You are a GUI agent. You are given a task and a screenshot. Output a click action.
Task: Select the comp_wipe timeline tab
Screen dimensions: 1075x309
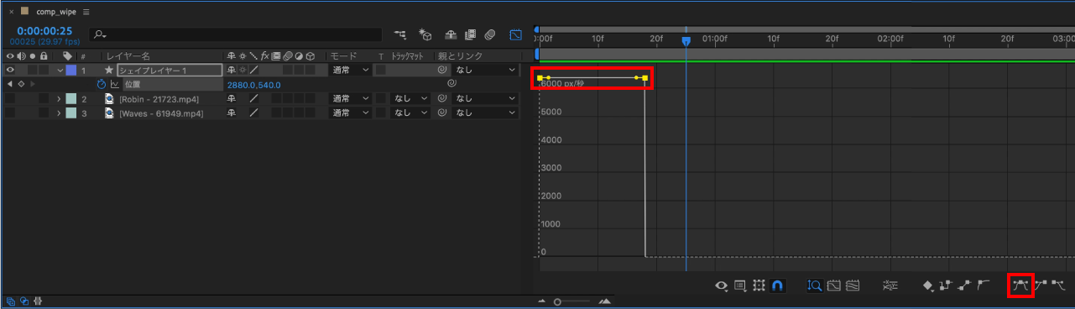tap(55, 12)
